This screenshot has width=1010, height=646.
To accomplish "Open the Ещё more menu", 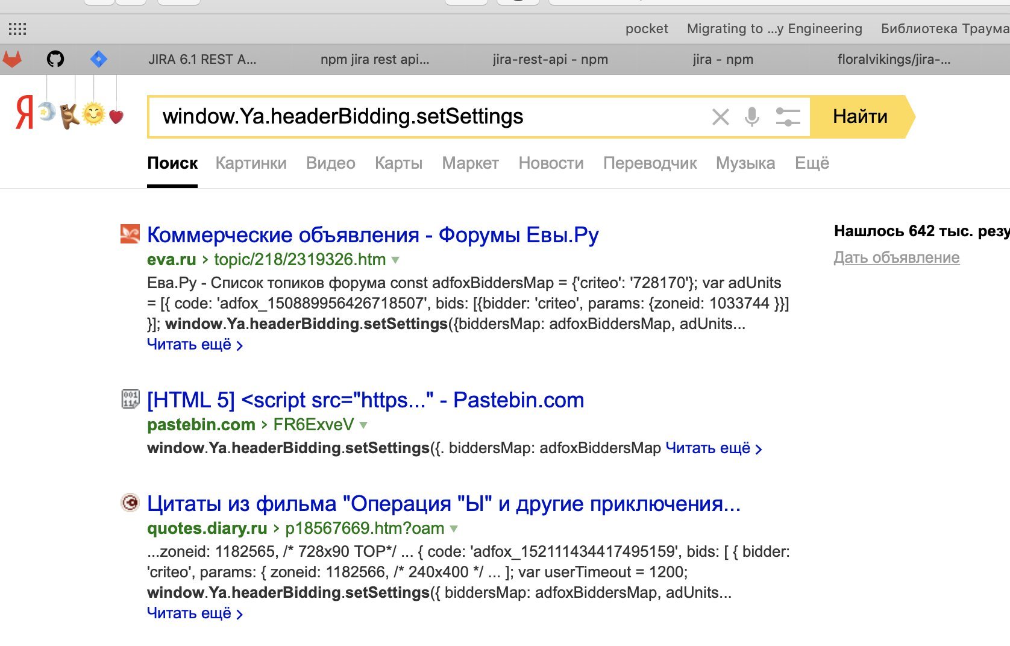I will tap(812, 163).
